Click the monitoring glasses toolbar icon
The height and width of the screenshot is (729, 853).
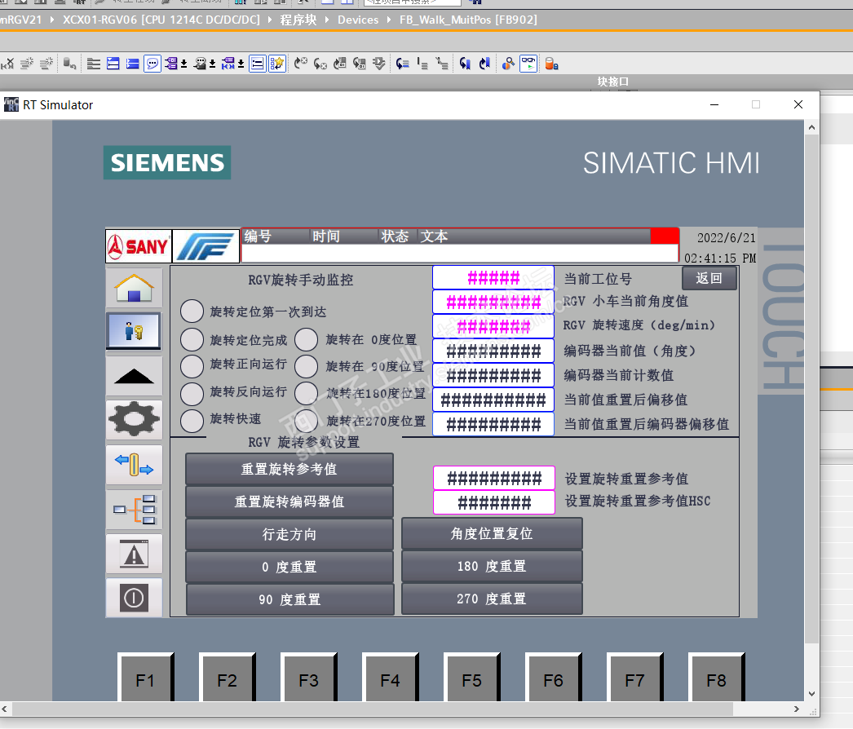click(x=528, y=64)
